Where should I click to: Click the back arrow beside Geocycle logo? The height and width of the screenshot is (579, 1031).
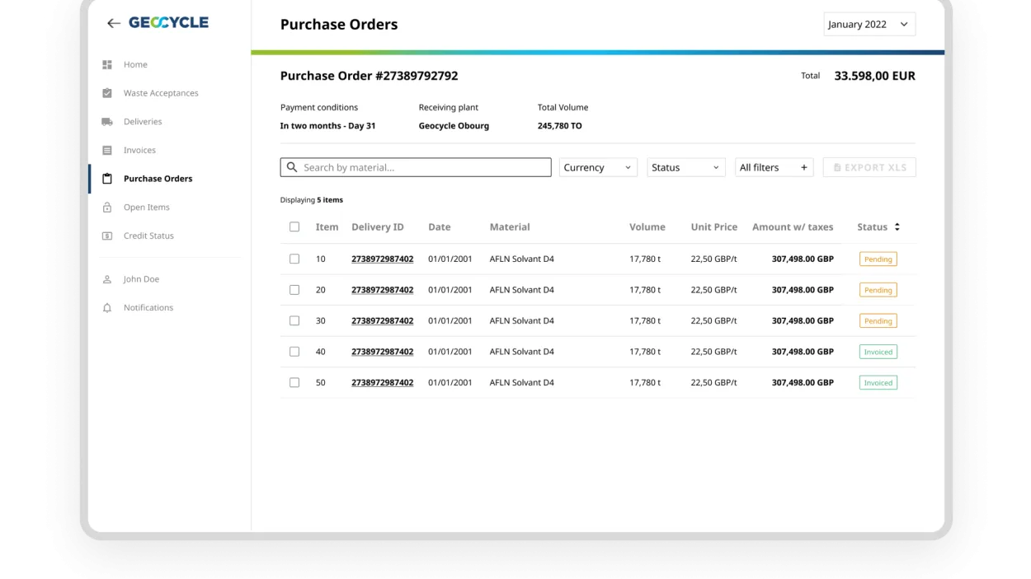(x=114, y=24)
